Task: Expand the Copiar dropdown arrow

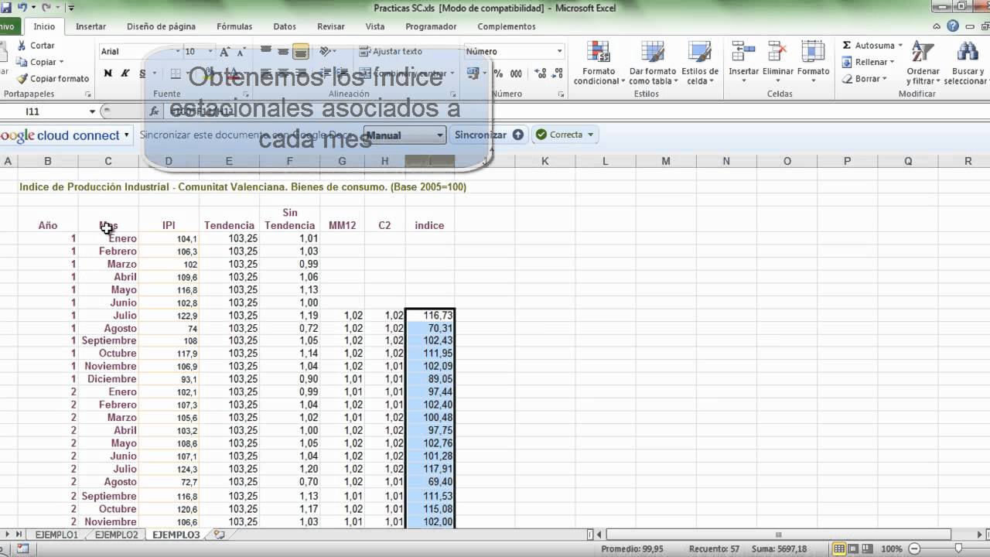Action: [61, 62]
